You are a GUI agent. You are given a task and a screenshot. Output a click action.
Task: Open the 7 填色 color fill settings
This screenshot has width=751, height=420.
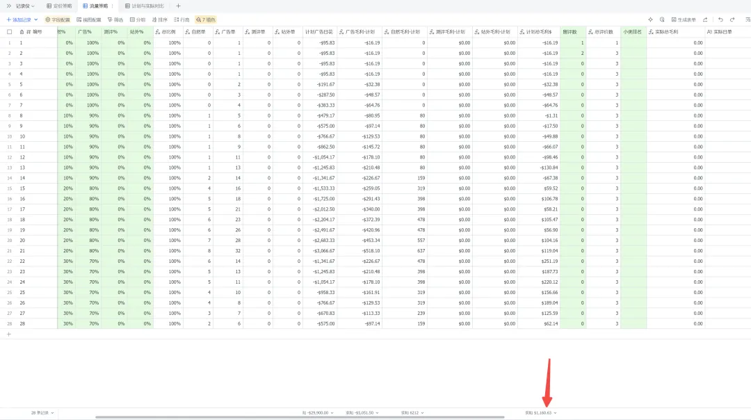205,19
